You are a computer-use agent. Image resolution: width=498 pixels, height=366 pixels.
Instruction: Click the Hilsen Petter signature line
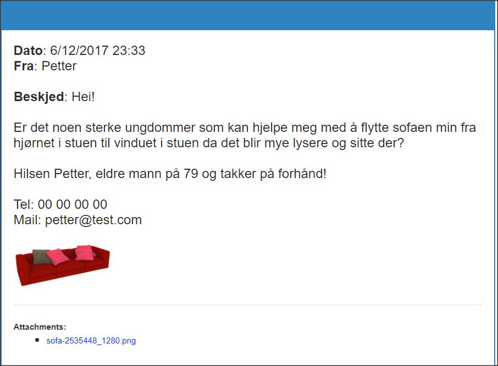tap(170, 174)
